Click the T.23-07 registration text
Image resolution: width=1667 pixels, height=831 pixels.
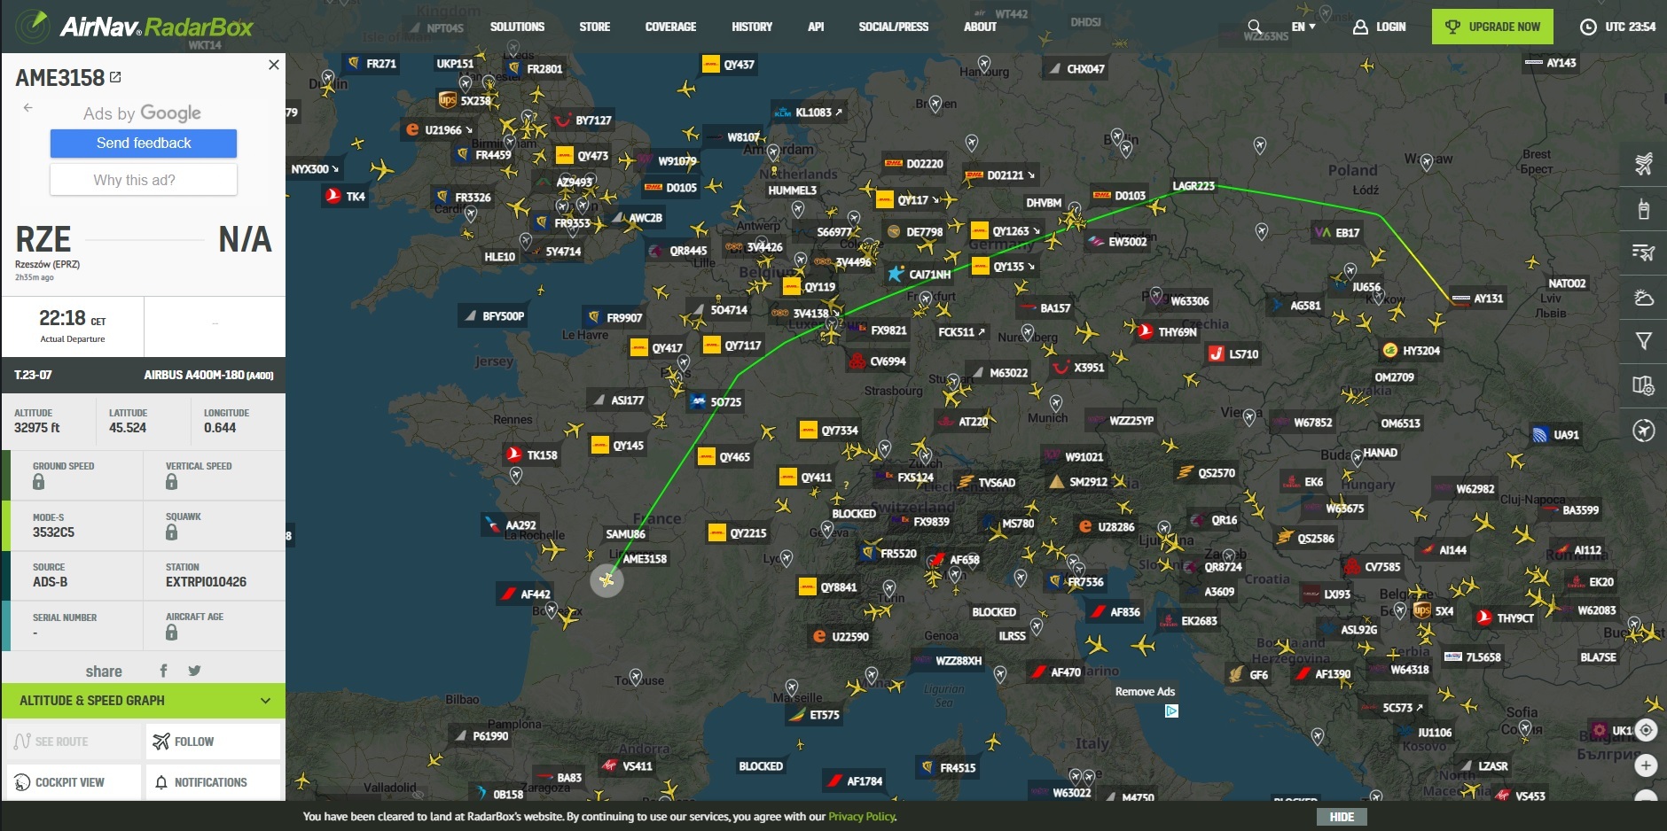click(x=33, y=376)
